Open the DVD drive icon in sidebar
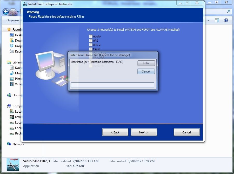The image size is (234, 174). pyautogui.click(x=12, y=117)
